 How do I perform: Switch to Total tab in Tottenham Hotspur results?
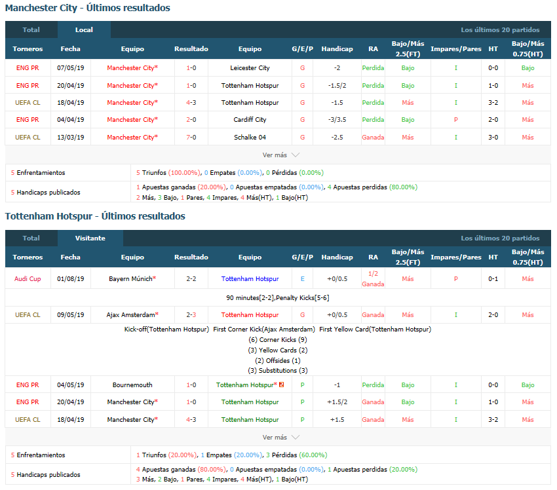click(x=31, y=238)
